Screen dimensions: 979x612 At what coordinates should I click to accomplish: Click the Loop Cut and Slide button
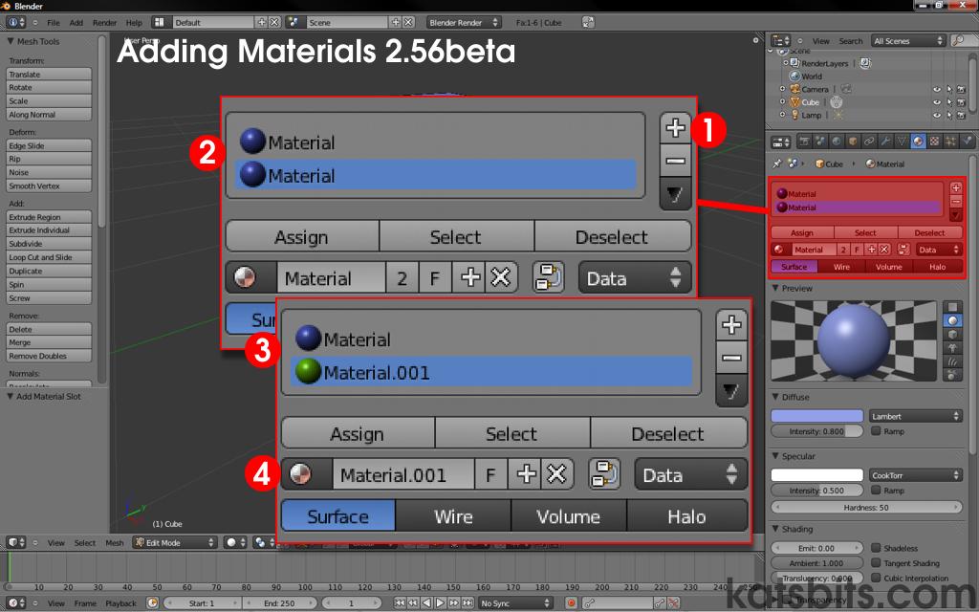tap(49, 257)
